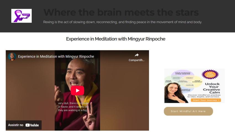Screen dimensions: 235x135
Task: Click the 'Assistir no' YouTube button
Action: point(23,125)
